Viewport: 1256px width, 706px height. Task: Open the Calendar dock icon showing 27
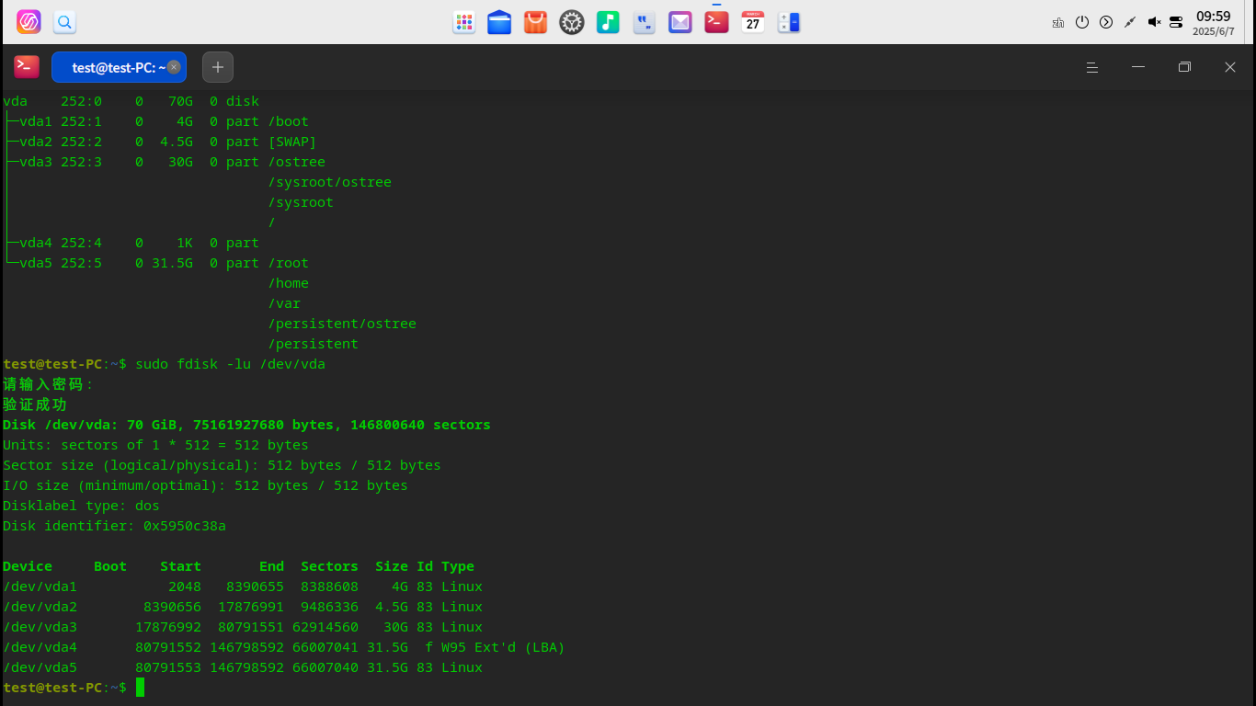(753, 23)
